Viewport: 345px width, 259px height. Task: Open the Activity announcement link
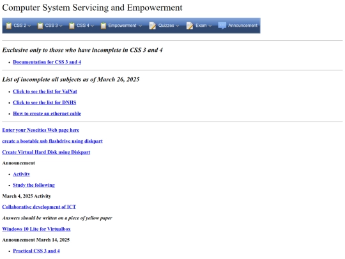click(21, 174)
